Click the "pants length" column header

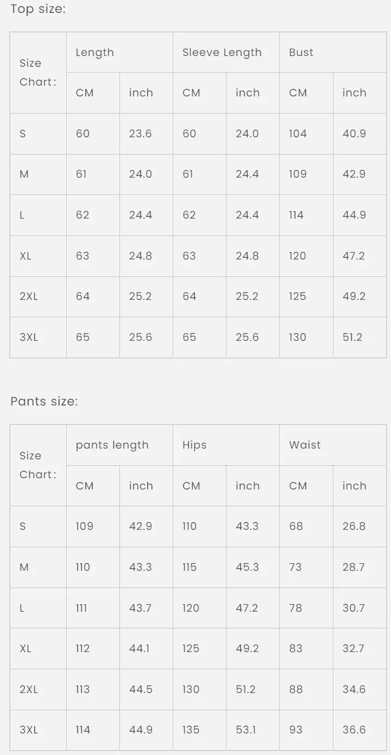point(112,445)
